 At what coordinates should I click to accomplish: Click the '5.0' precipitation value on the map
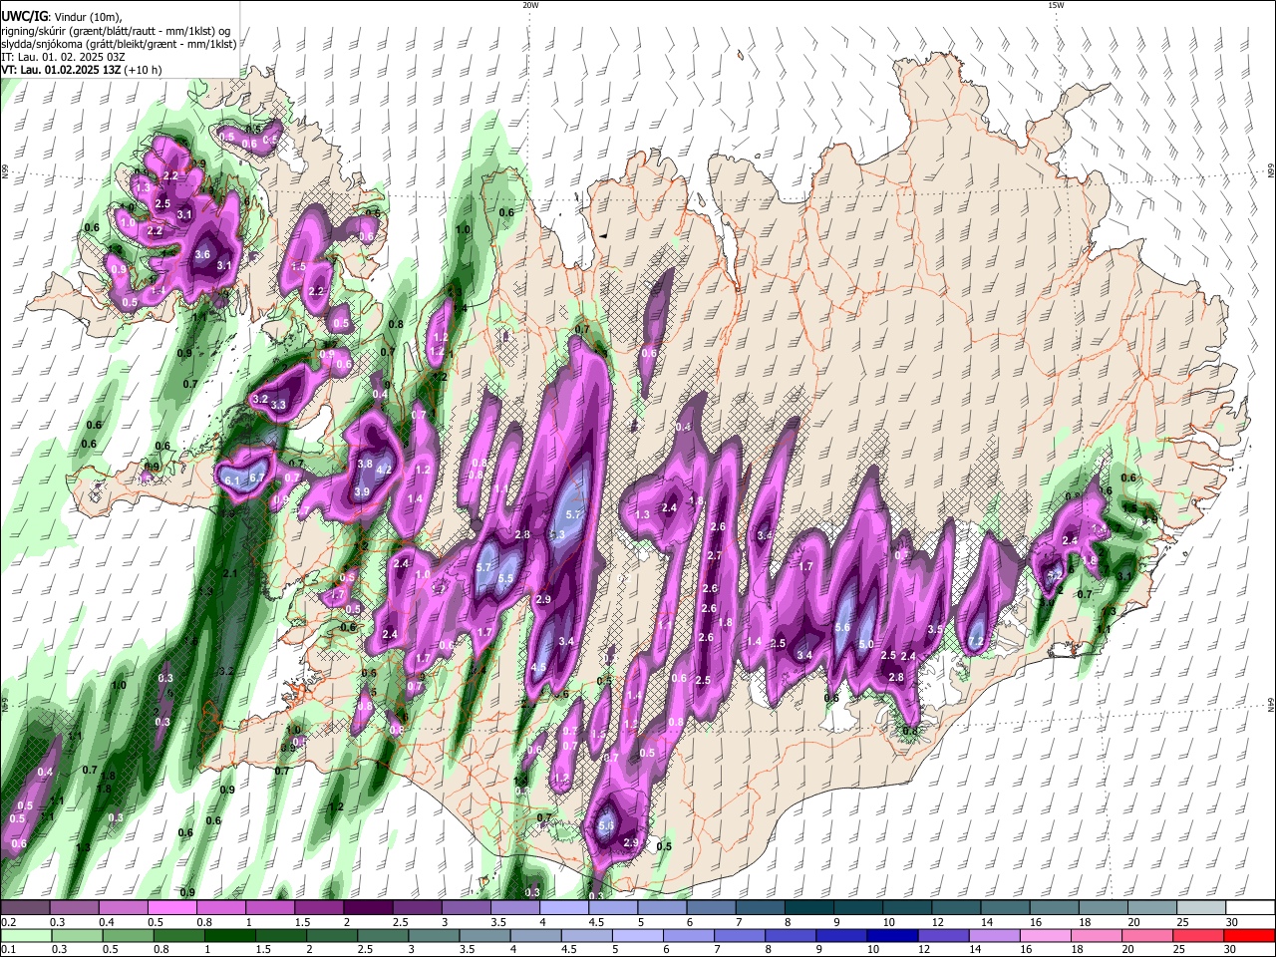866,645
